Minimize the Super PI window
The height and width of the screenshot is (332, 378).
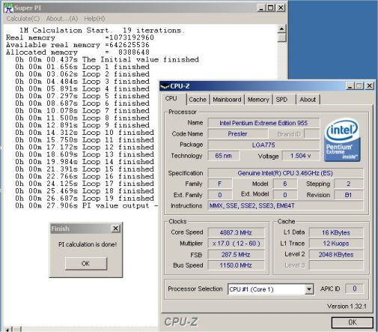261,8
